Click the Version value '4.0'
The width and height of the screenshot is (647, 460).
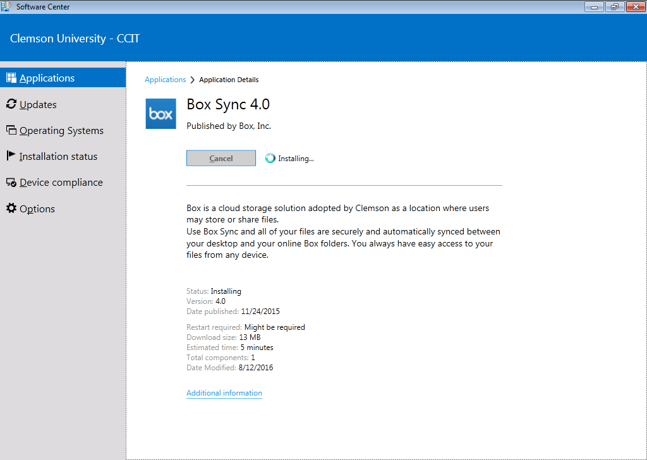click(x=221, y=301)
